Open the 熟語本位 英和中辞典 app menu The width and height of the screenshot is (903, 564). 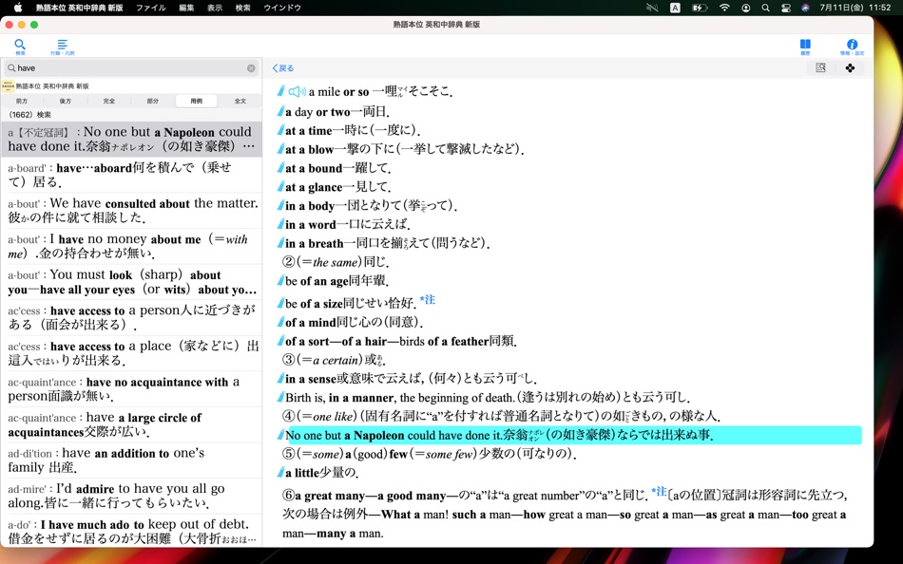[80, 8]
